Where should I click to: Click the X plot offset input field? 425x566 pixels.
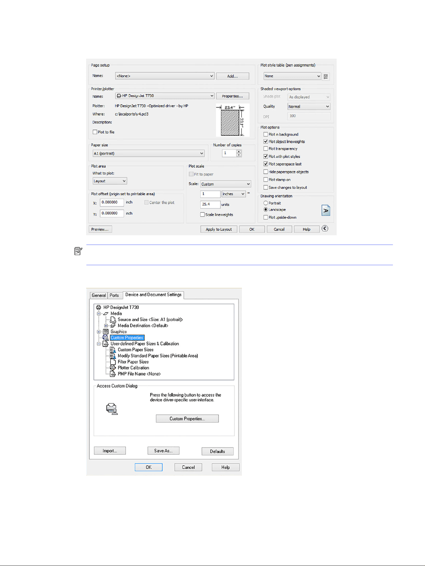click(112, 202)
